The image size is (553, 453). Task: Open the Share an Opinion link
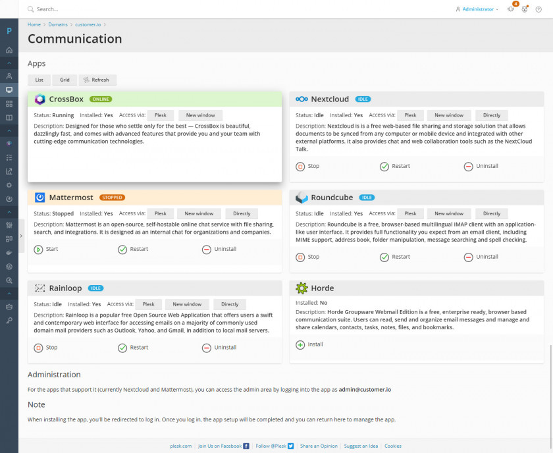(x=319, y=446)
